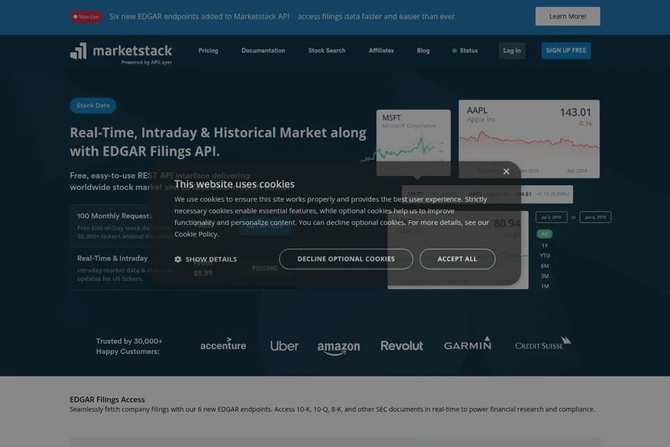Click the Learn More! banner button
Viewport: 670px width, 447px height.
[567, 16]
